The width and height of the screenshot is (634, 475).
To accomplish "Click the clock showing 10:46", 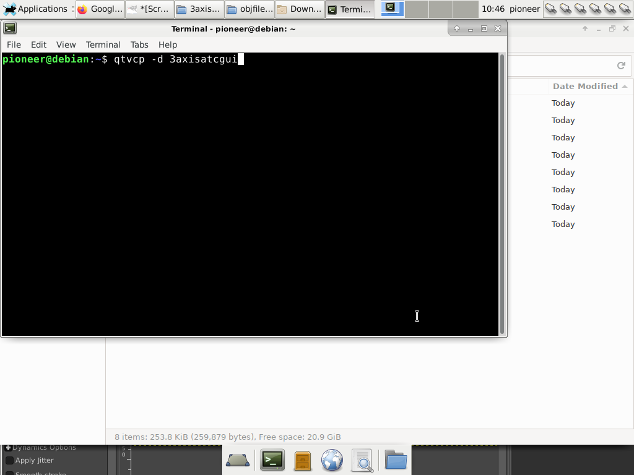I will [x=493, y=9].
